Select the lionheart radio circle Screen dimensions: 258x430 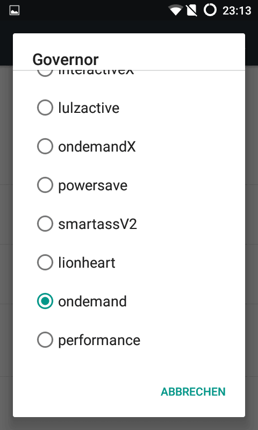click(45, 262)
